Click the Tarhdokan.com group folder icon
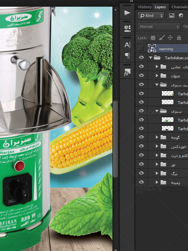Screen dimensions: 188x251 pyautogui.click(x=157, y=58)
